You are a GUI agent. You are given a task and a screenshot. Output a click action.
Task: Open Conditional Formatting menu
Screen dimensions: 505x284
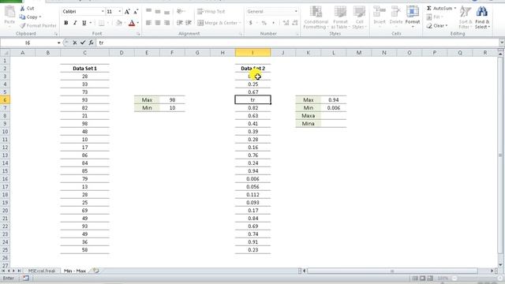click(x=316, y=17)
